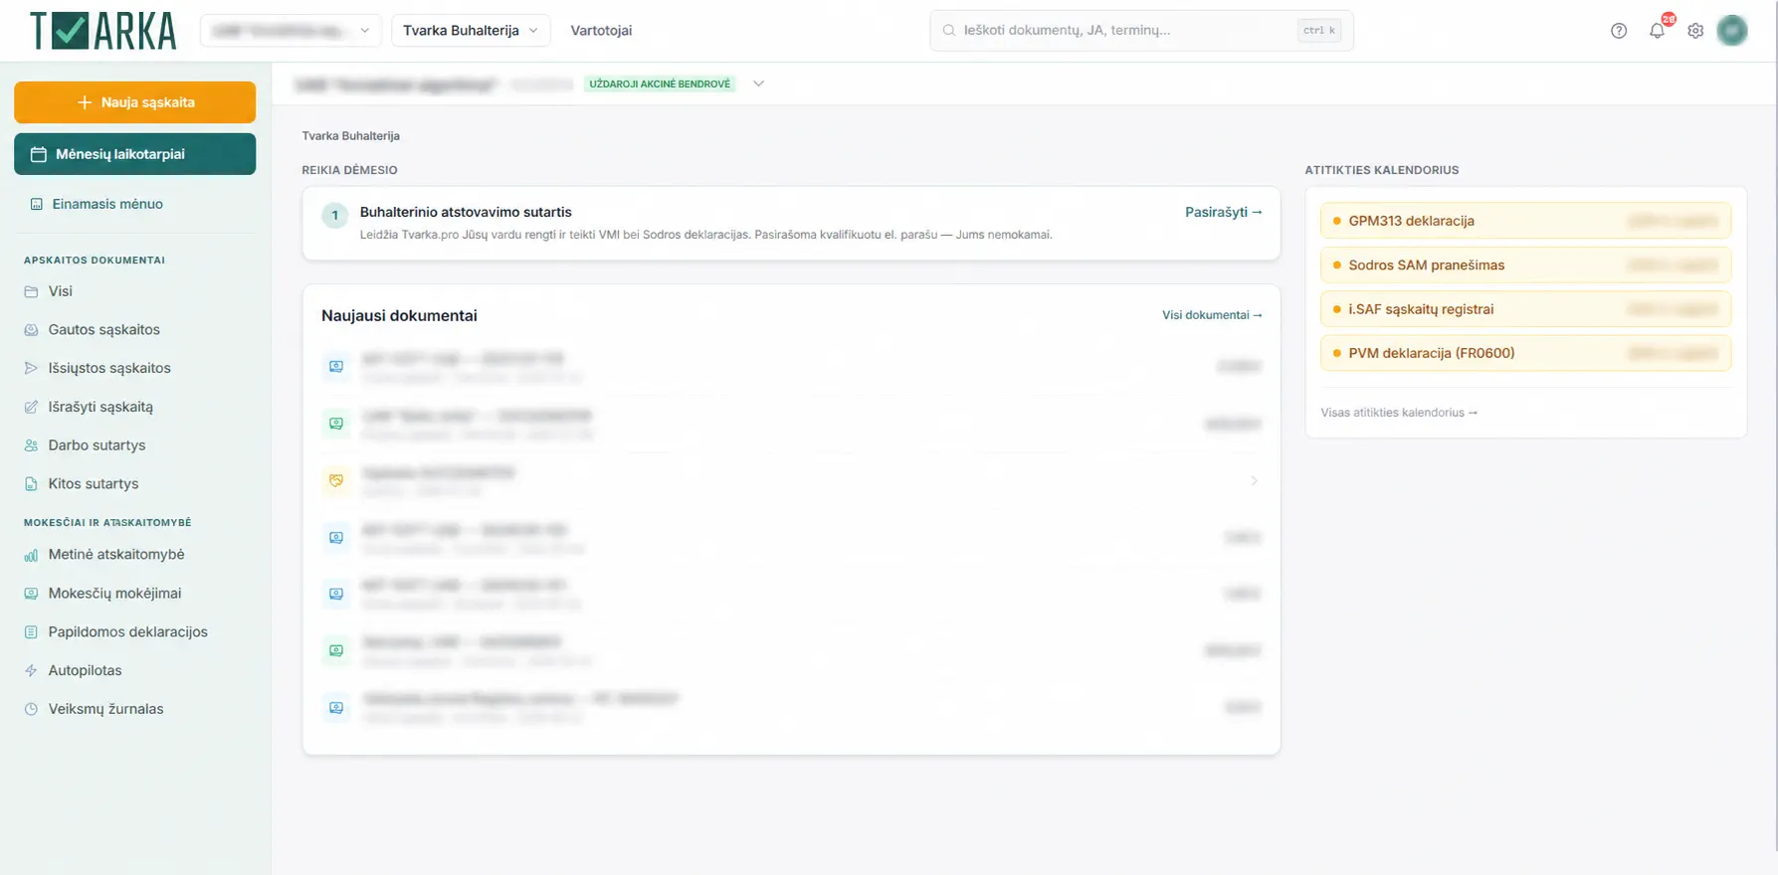Click the Visi folder icon
Screen dimensions: 1778x875
31,291
